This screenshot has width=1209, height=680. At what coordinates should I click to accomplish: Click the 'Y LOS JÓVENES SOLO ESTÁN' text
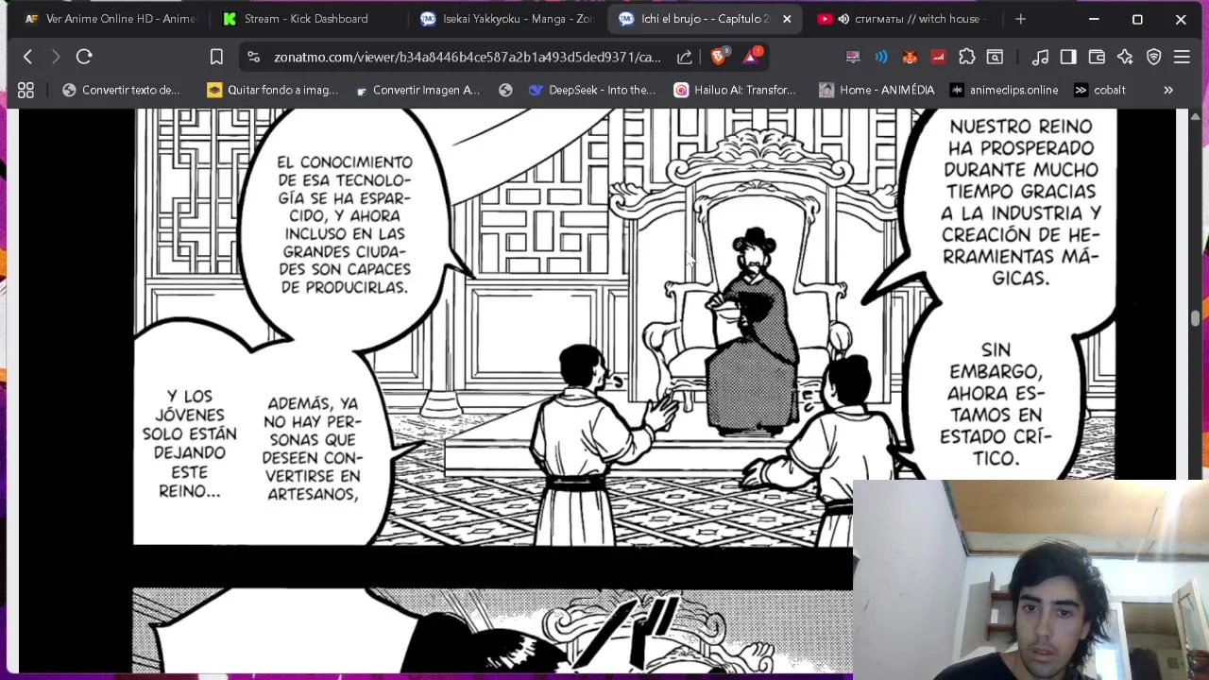190,443
